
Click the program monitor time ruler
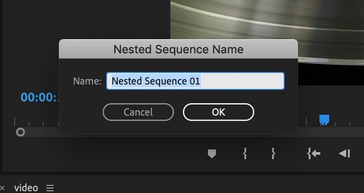pos(332,123)
